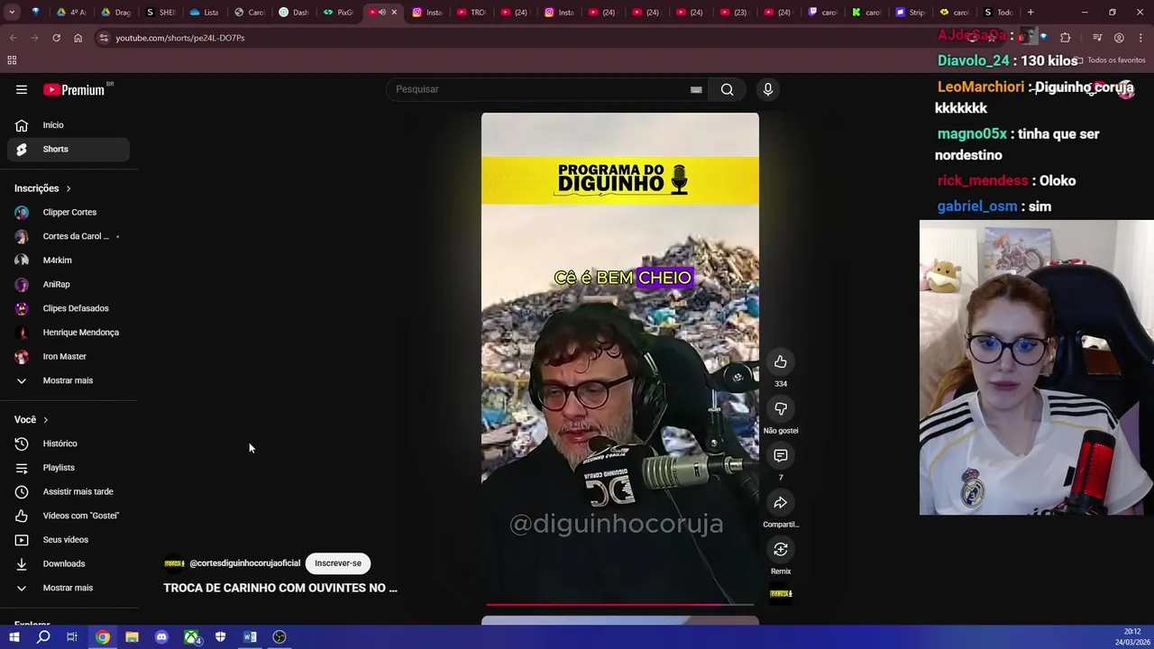Open M4rkim channel subscription

coord(69,261)
